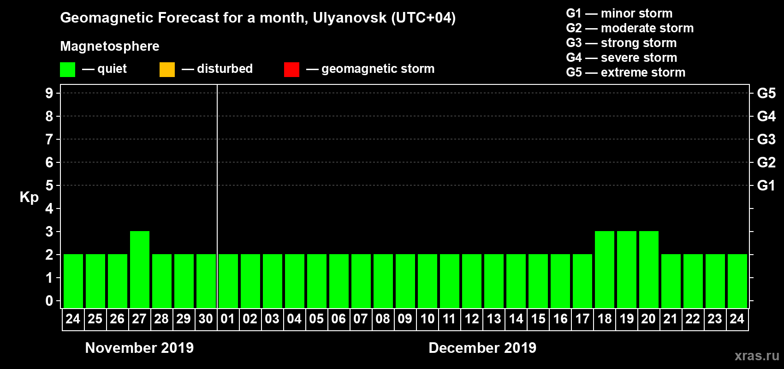The image size is (784, 369).
Task: Click the December 15 bar
Action: point(538,281)
